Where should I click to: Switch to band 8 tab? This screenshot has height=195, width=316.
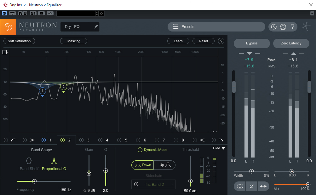click(x=183, y=140)
